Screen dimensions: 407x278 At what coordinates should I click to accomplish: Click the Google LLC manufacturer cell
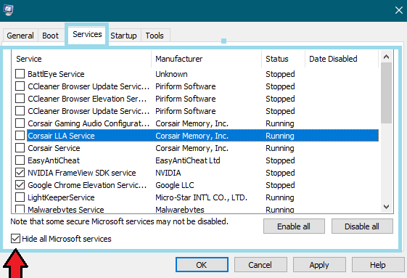click(175, 185)
